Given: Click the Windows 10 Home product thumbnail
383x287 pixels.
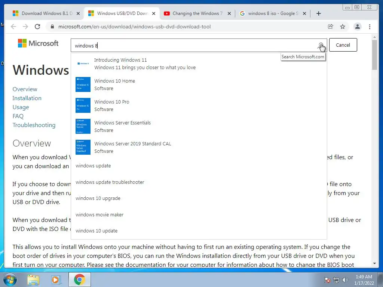Looking at the screenshot, I should point(83,84).
